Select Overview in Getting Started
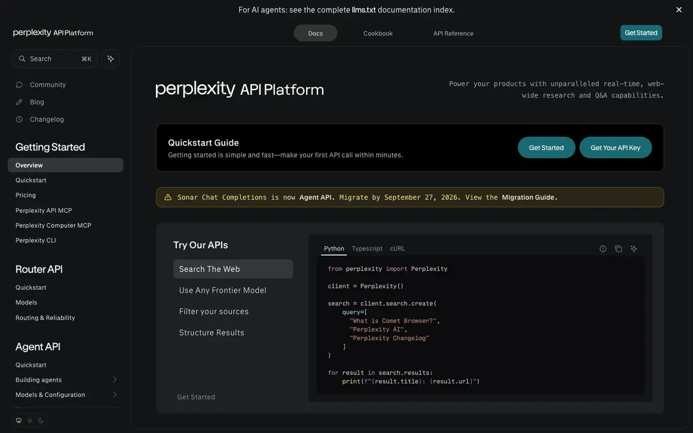This screenshot has height=433, width=693. (65, 165)
